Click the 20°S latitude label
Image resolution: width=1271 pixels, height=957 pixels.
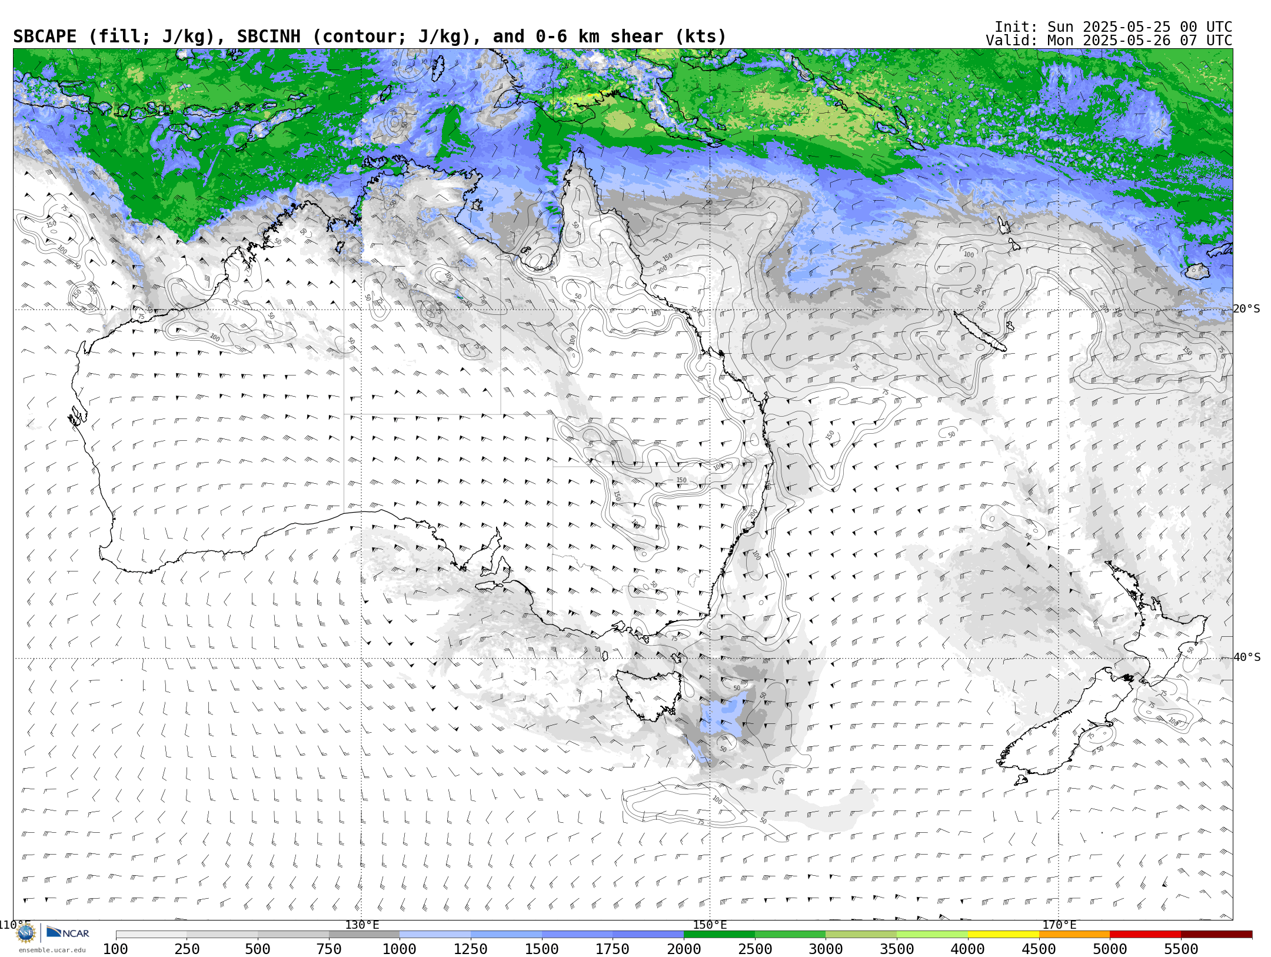point(1247,309)
